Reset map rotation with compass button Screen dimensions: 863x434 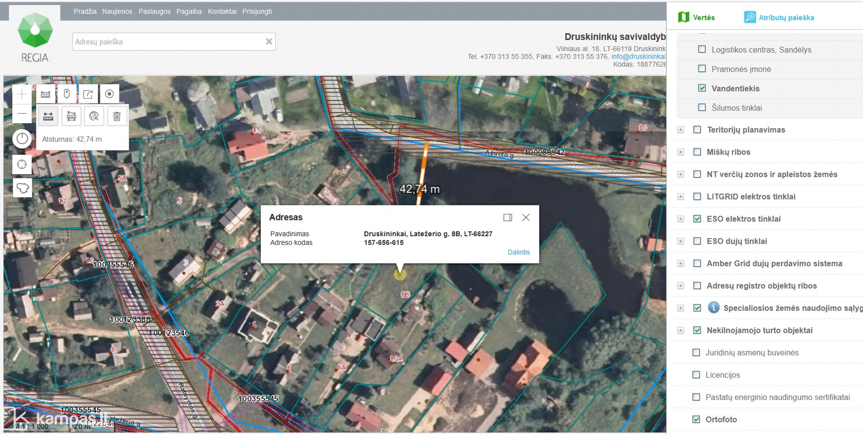pyautogui.click(x=22, y=139)
